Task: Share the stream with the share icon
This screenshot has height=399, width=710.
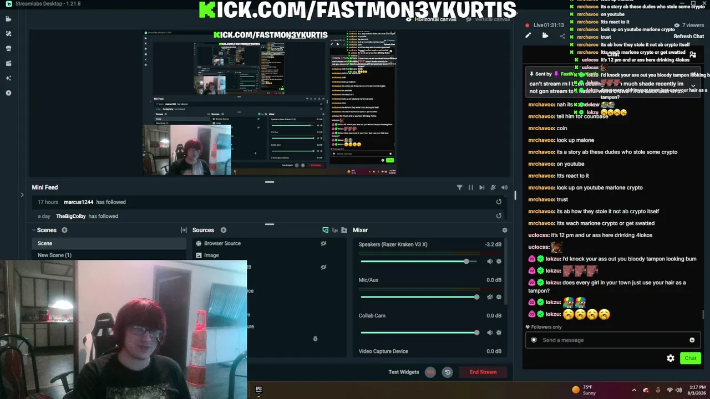Action: tap(562, 36)
